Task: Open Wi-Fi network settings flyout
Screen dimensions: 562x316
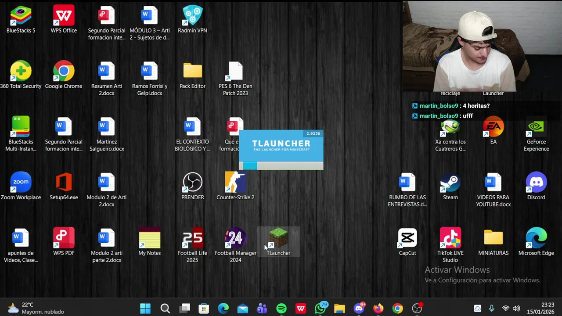Action: 506,309
